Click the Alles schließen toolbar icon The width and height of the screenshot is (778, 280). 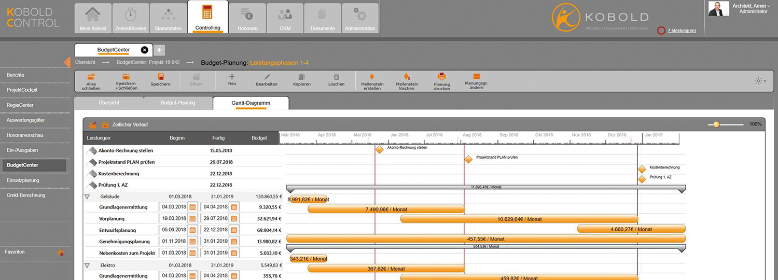click(x=91, y=77)
